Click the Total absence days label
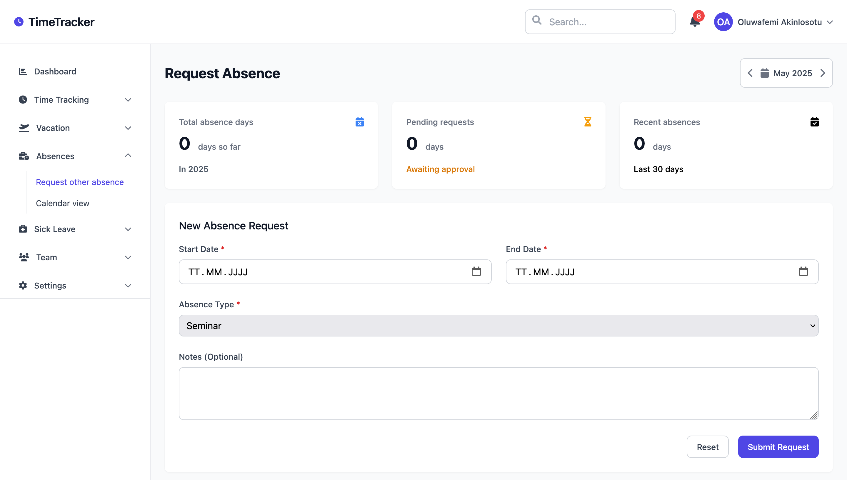 [x=216, y=122]
